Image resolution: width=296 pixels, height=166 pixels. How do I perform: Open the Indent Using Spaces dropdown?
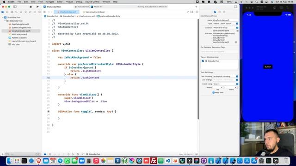[x=225, y=84]
